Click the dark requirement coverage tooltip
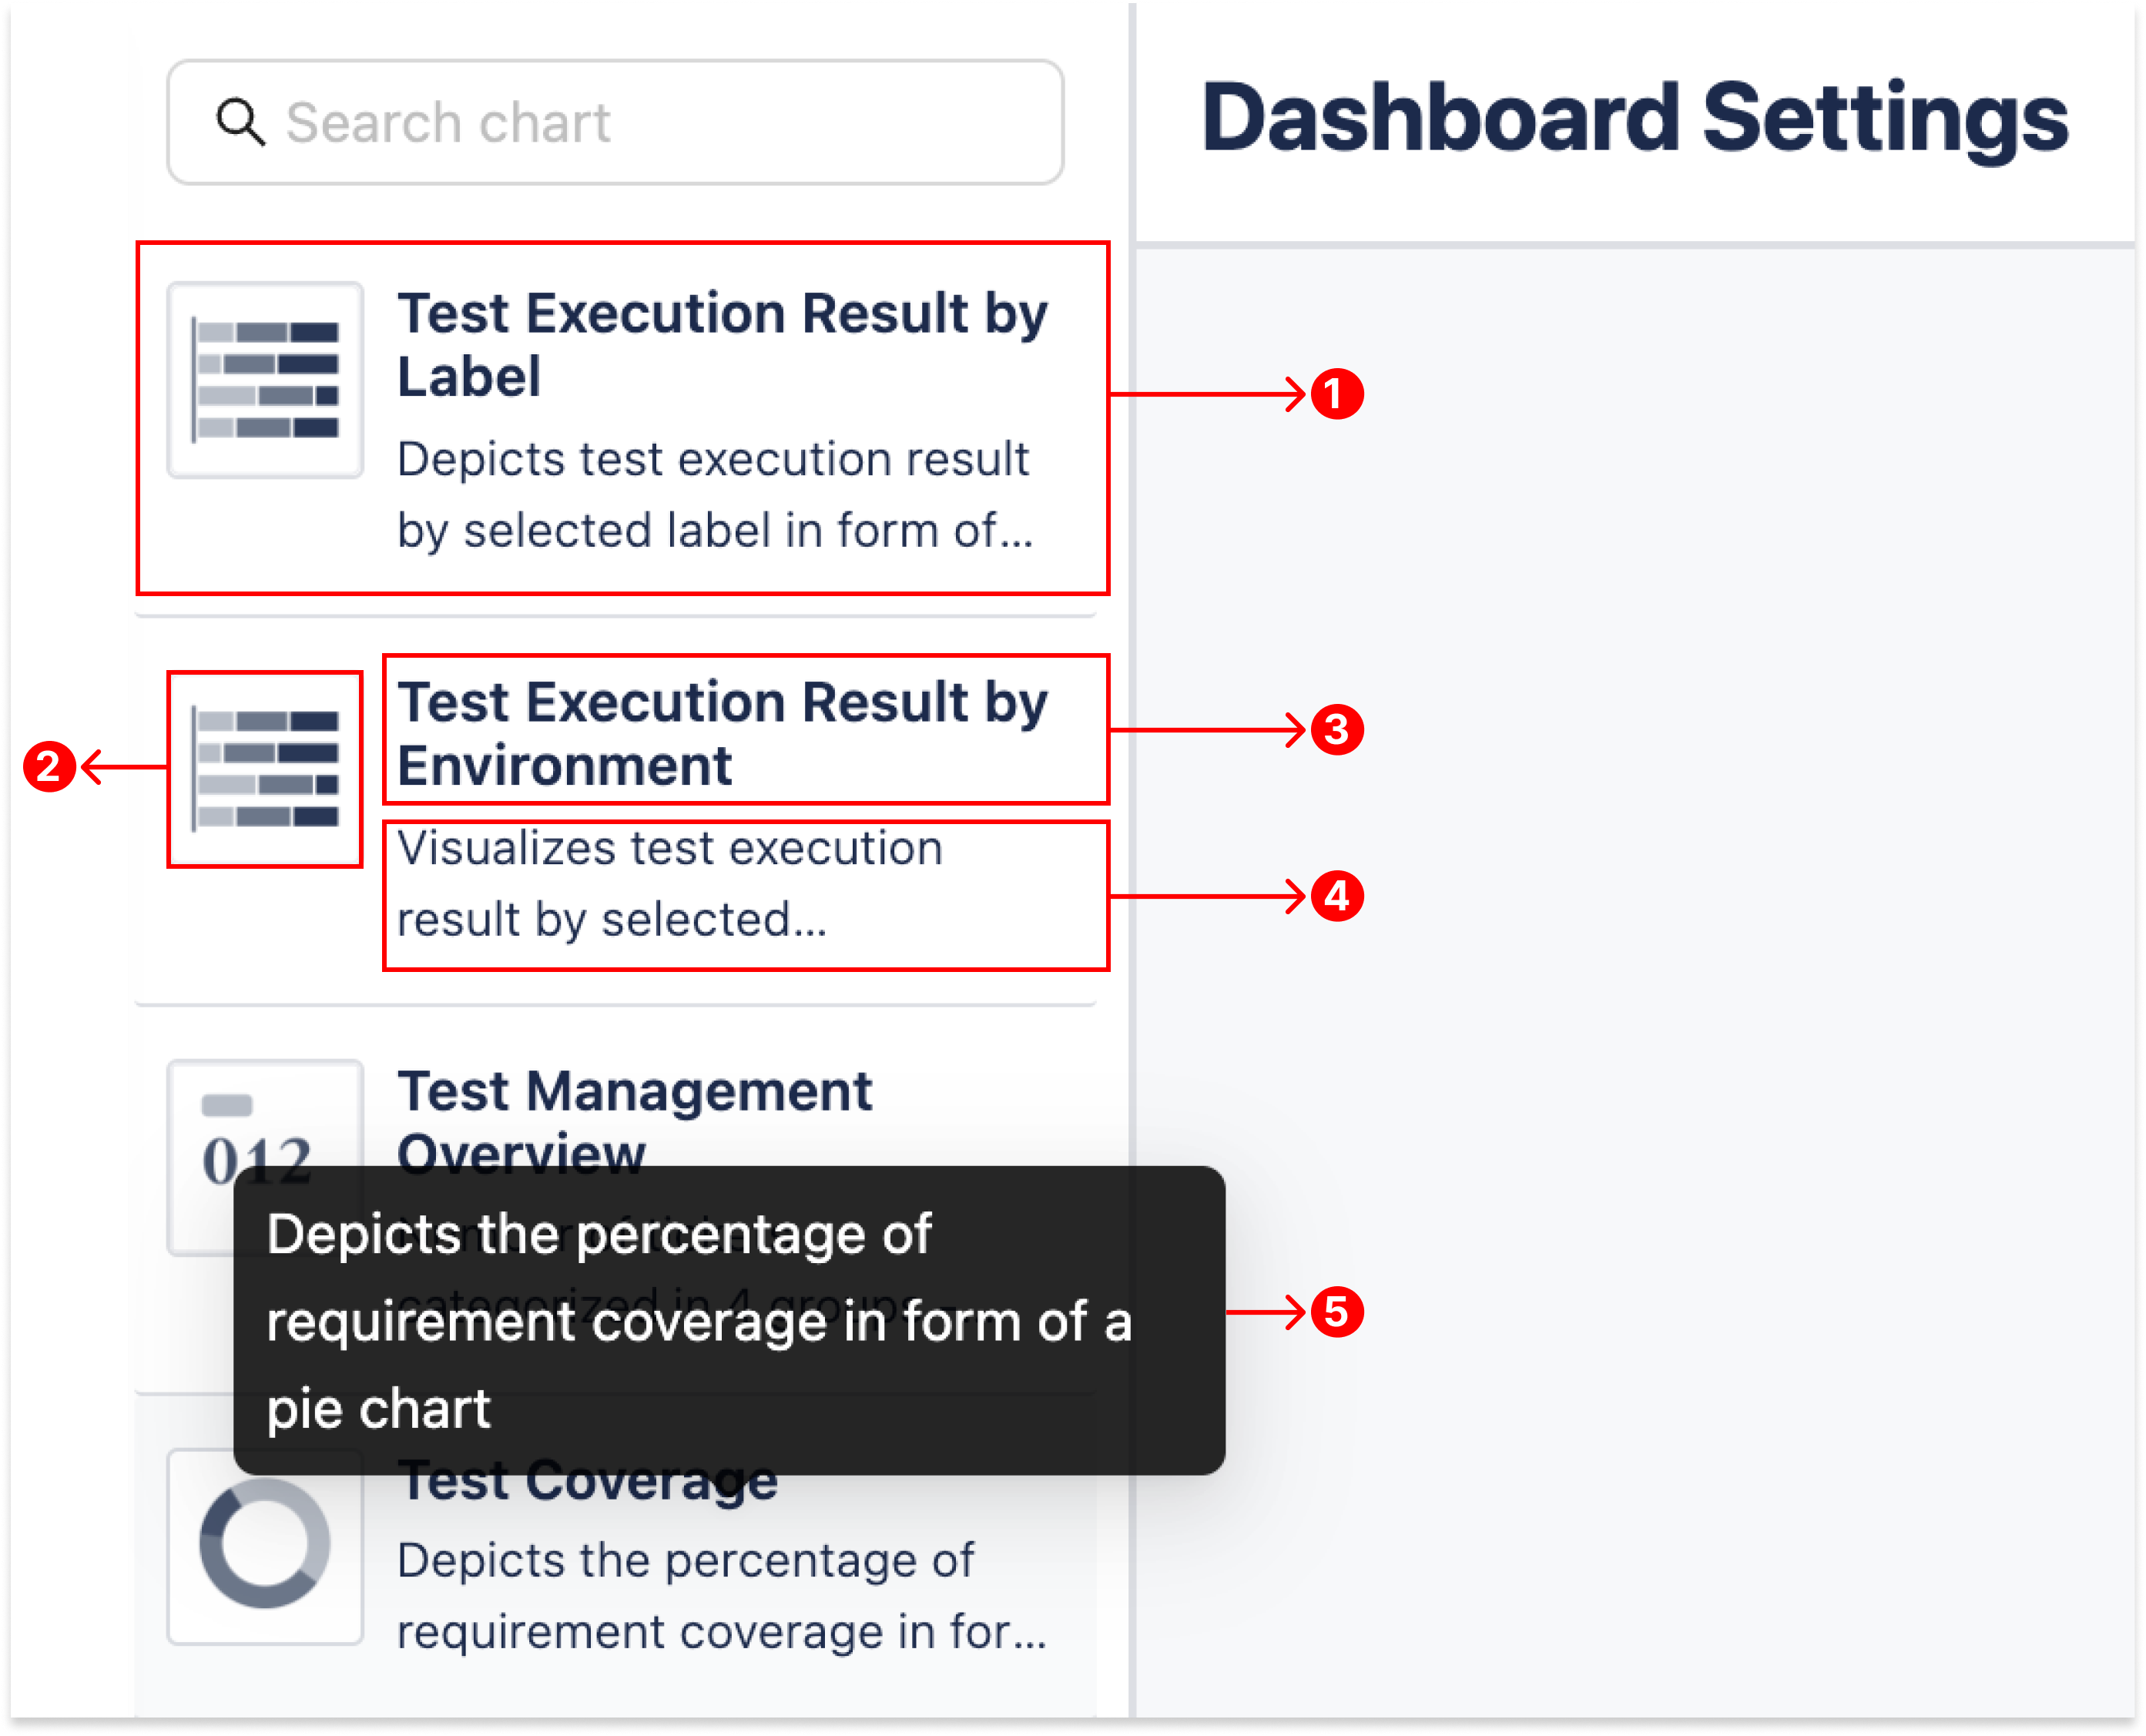The height and width of the screenshot is (1736, 2146). coord(728,1320)
